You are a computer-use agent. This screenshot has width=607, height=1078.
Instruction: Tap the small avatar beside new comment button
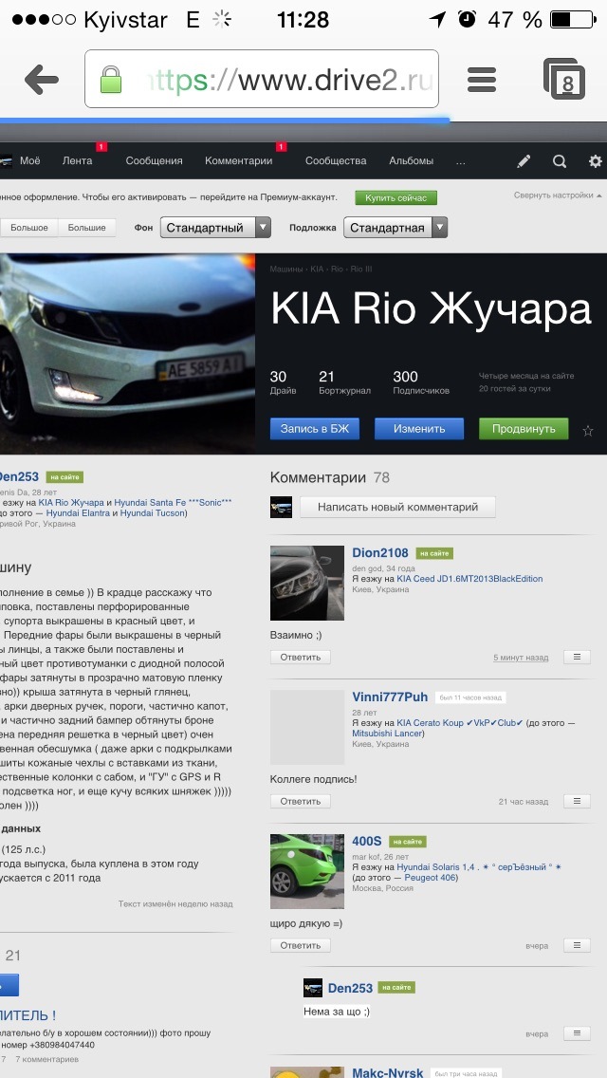[281, 508]
